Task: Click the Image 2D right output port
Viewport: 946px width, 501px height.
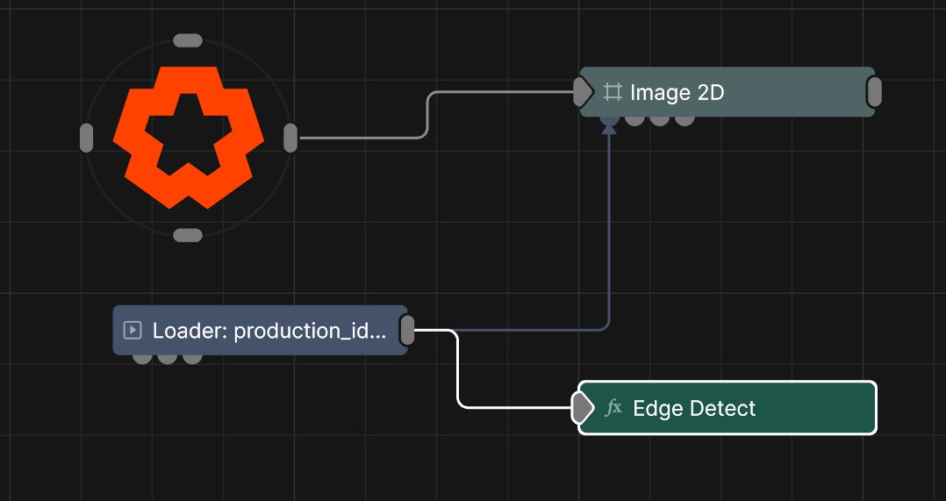Action: point(874,91)
